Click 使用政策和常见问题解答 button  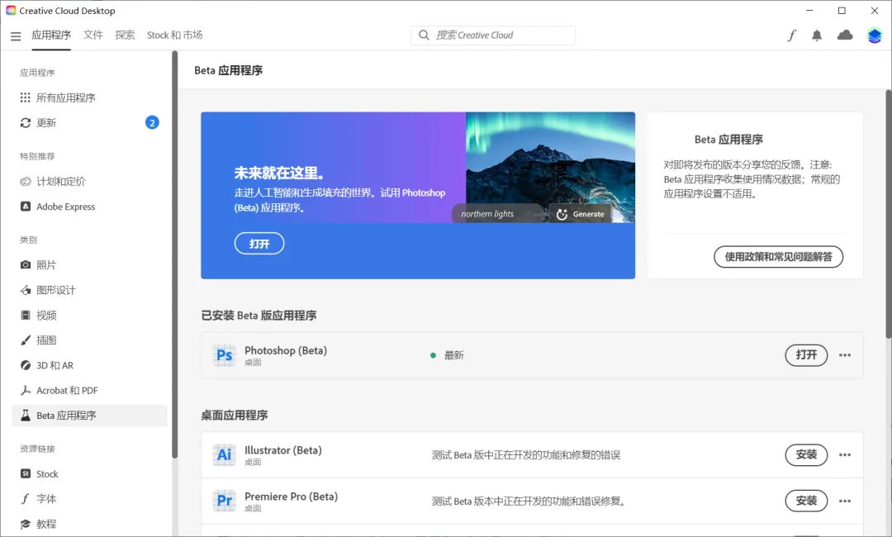coord(778,257)
